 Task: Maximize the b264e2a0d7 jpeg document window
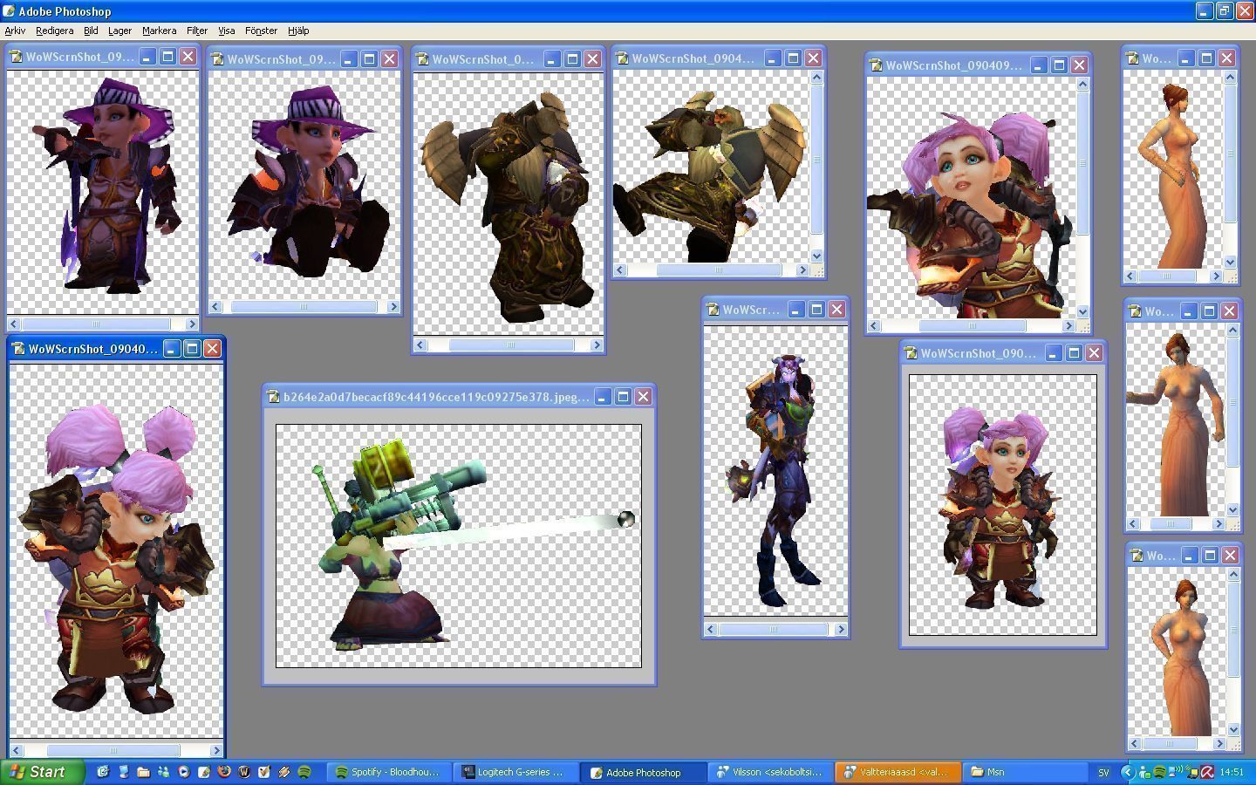pos(623,397)
